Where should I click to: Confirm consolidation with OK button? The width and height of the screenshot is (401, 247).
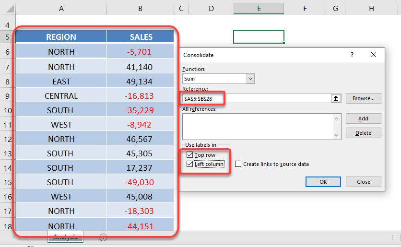pyautogui.click(x=323, y=182)
